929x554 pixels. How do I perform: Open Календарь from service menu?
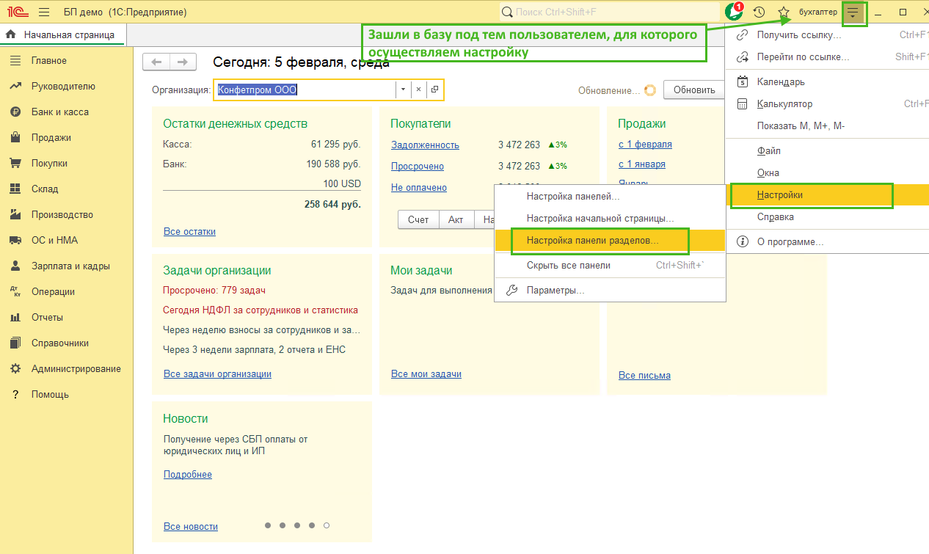pos(827,82)
